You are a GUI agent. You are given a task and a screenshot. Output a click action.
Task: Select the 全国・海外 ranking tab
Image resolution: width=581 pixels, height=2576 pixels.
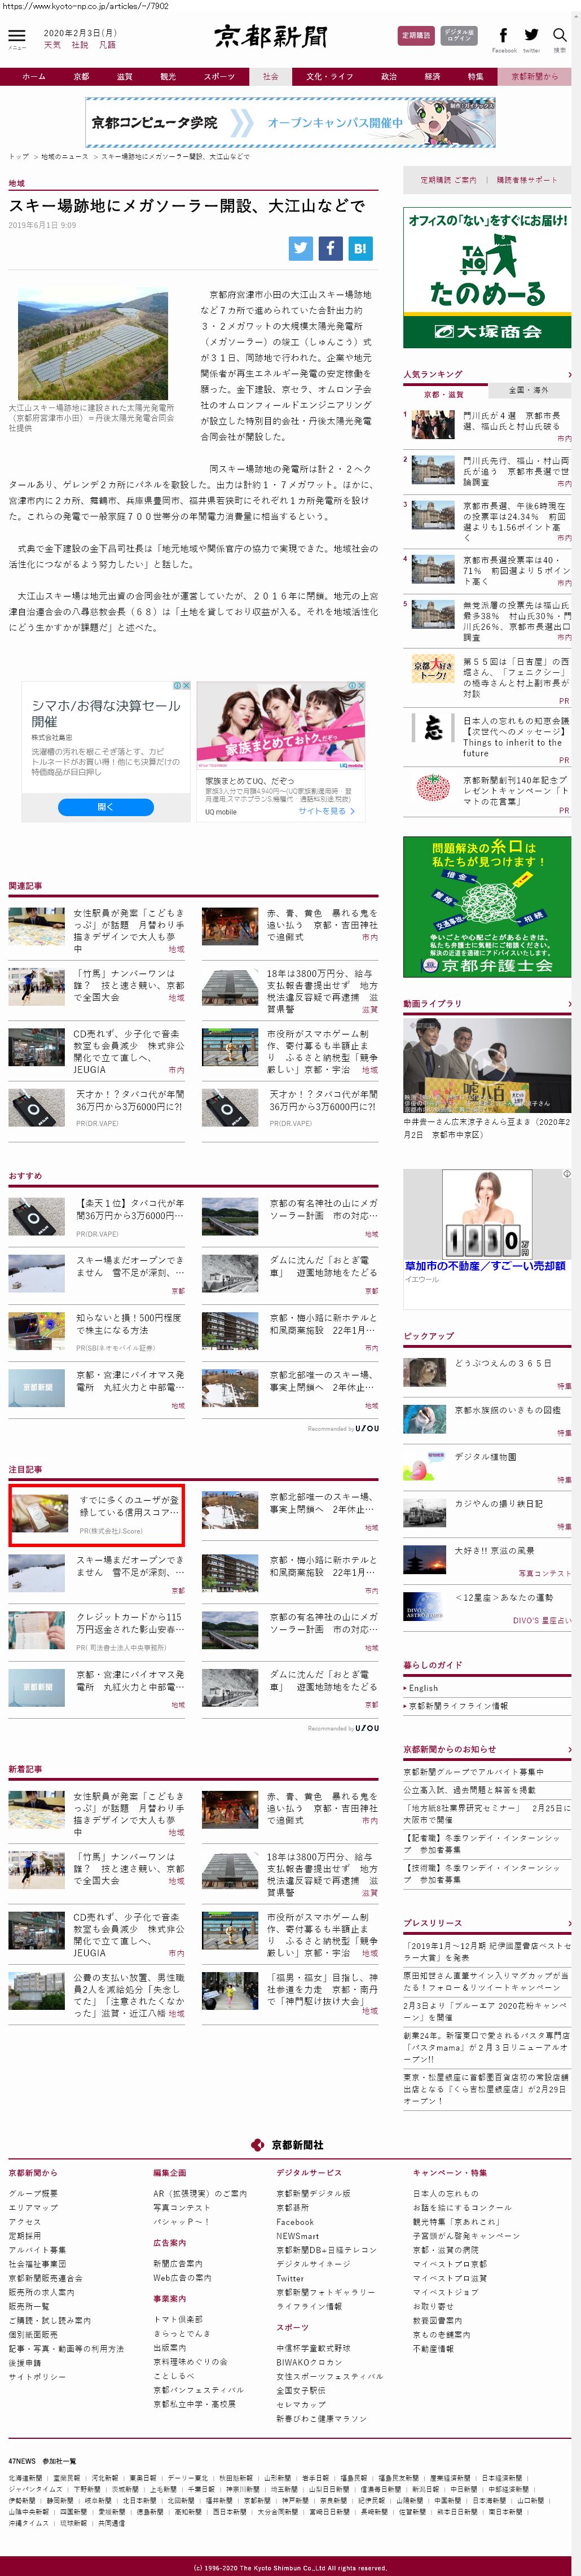click(x=528, y=390)
